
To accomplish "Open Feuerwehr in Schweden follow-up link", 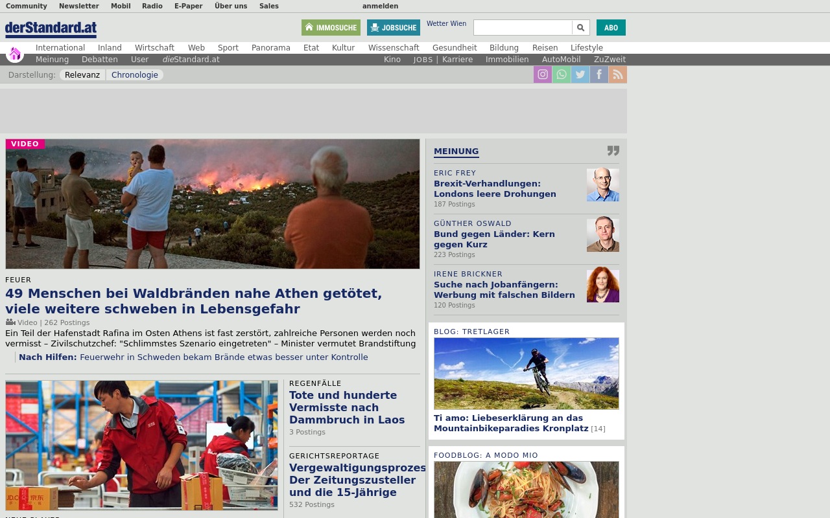I will click(x=224, y=357).
